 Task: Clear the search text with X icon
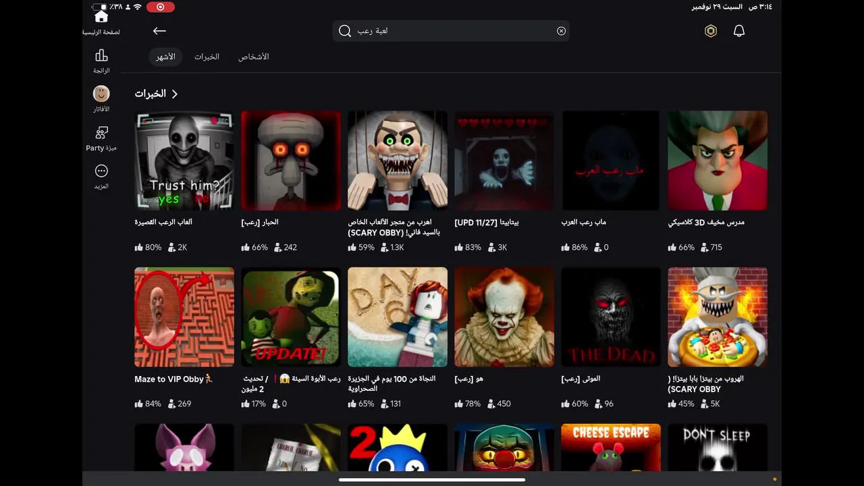tap(561, 31)
